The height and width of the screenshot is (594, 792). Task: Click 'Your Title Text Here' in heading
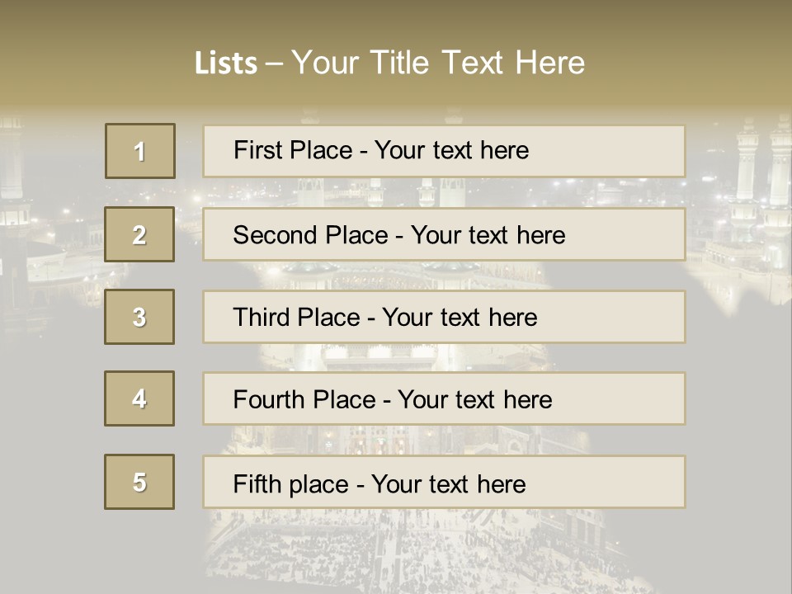tap(438, 63)
